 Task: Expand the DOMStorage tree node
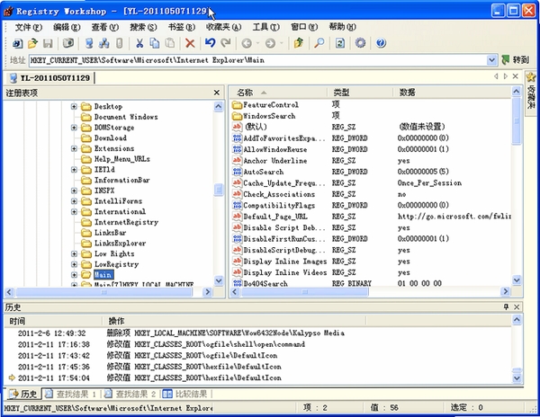(x=74, y=128)
